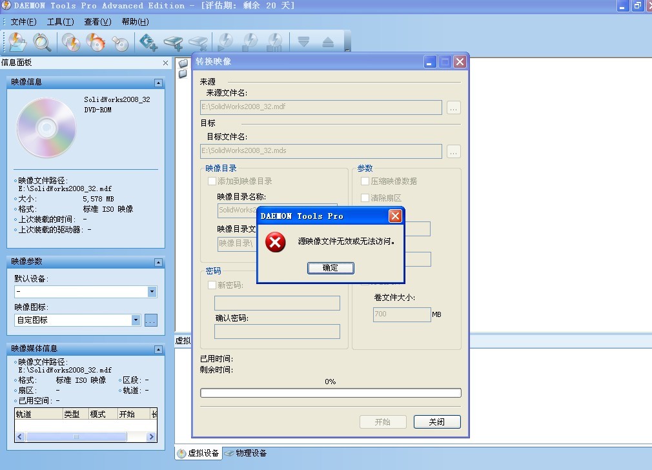Click the 目标文件名 path field
The height and width of the screenshot is (470, 652).
tap(321, 151)
